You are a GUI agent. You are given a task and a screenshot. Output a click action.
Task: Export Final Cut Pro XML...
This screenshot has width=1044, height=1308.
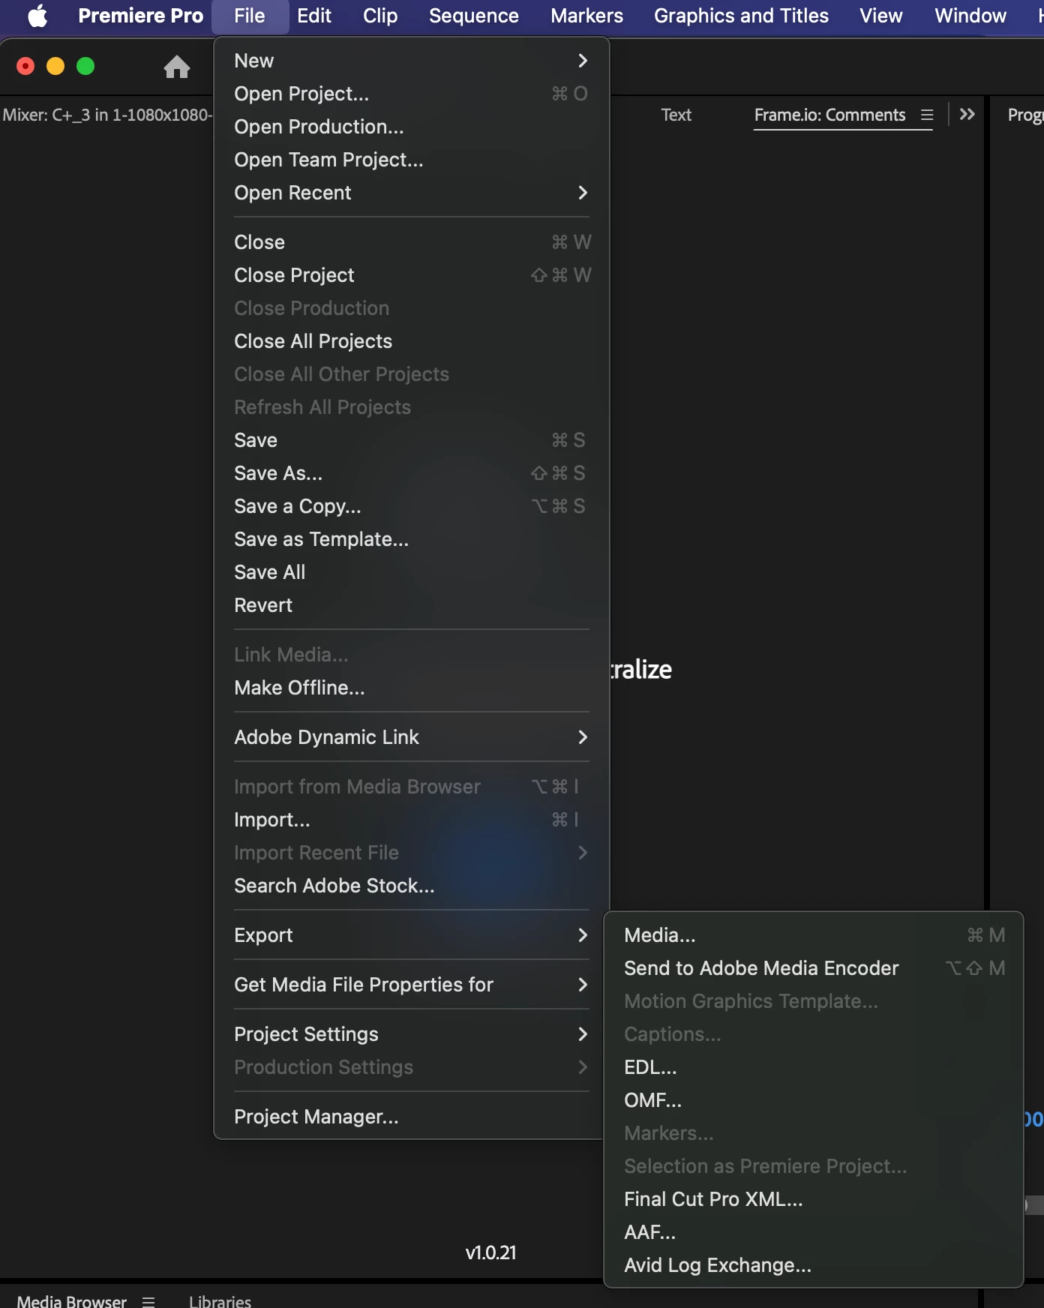814,1199
